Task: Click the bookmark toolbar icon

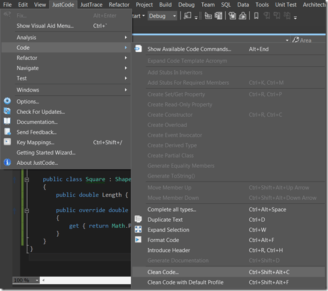Action: coord(256,16)
